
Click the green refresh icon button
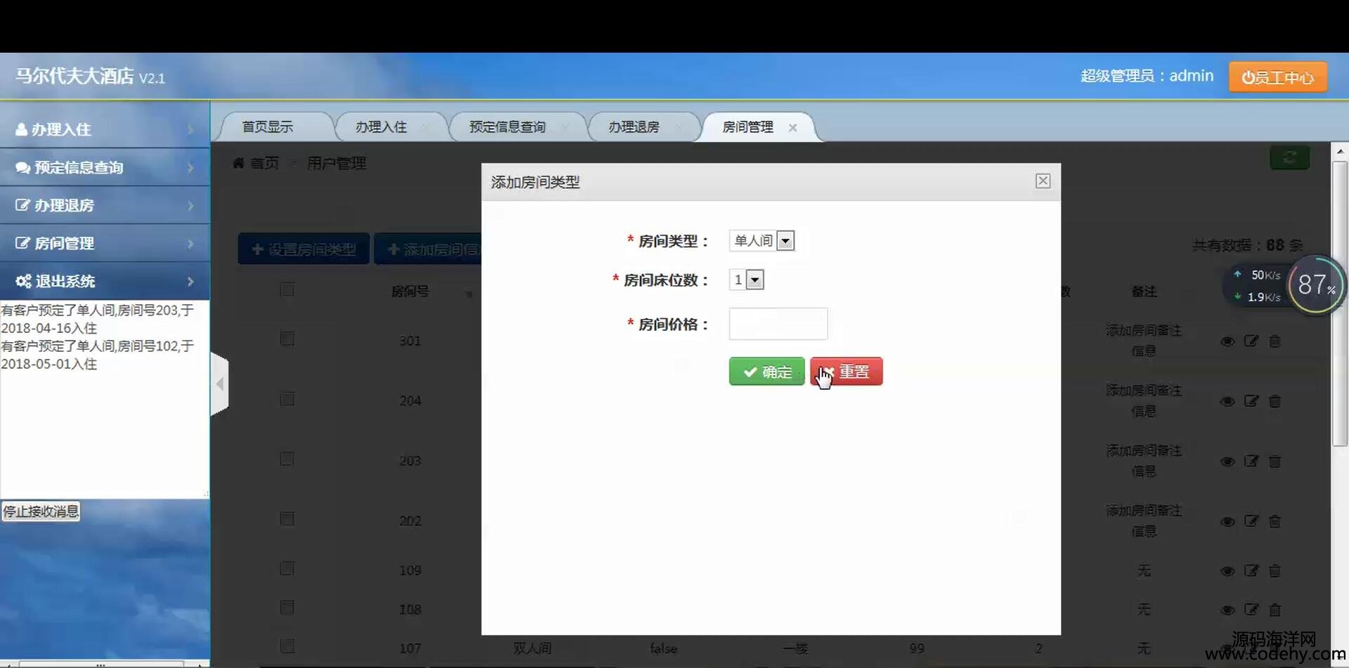pyautogui.click(x=1289, y=158)
